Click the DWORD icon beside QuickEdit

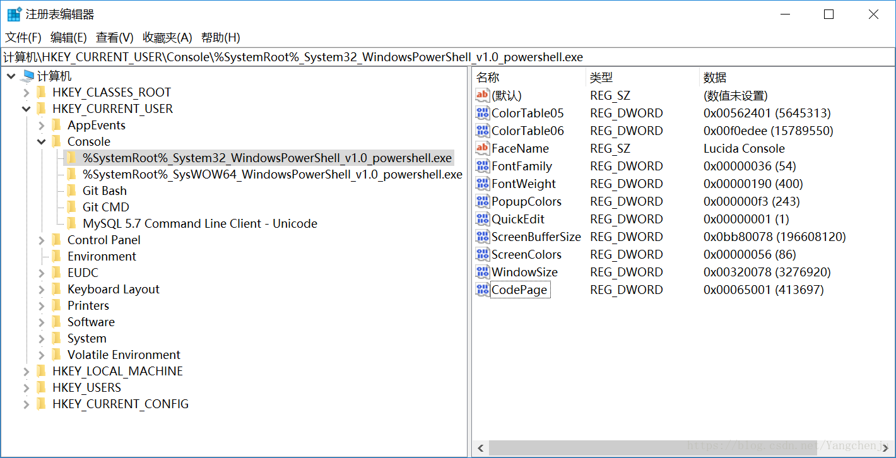click(483, 219)
